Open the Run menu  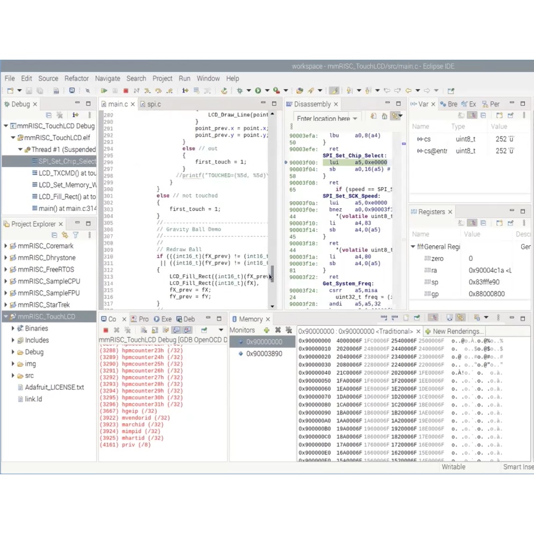(x=184, y=79)
